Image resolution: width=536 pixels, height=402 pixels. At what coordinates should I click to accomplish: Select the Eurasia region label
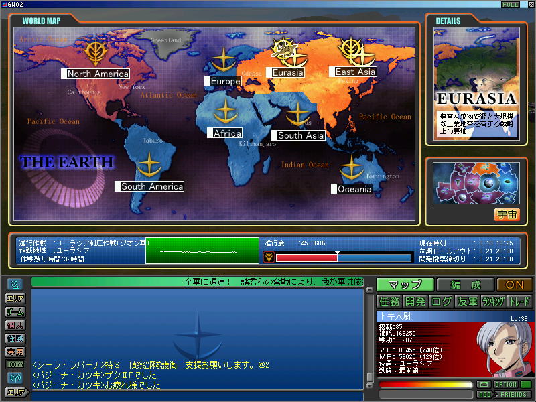[x=285, y=72]
